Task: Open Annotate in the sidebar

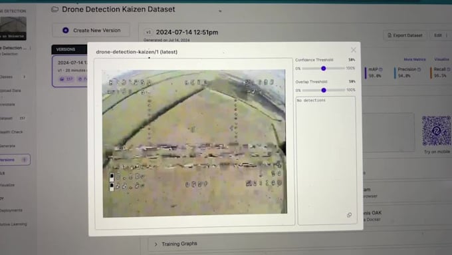Action: pos(7,105)
